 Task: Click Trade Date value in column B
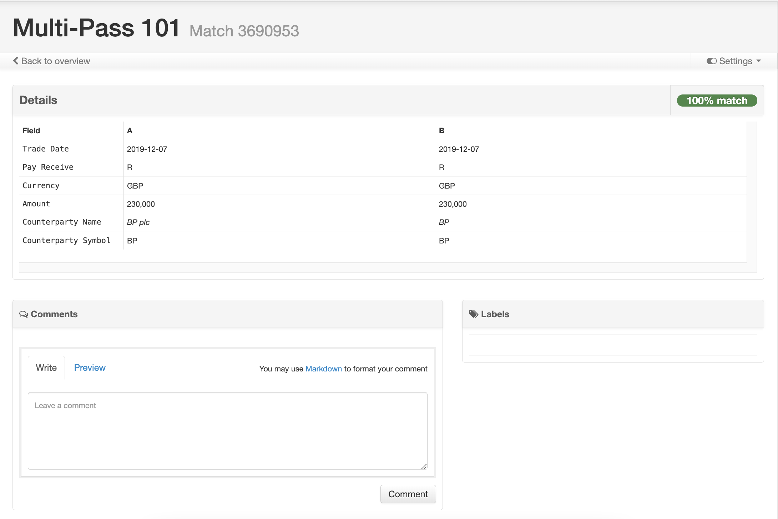click(459, 149)
